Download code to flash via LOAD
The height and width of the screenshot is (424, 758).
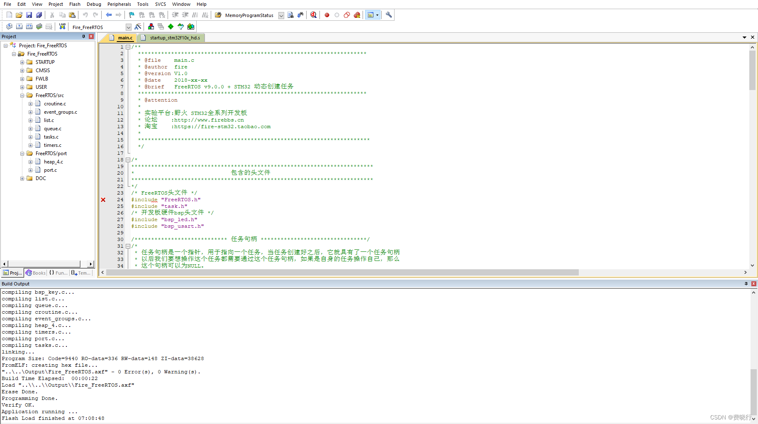coord(62,27)
